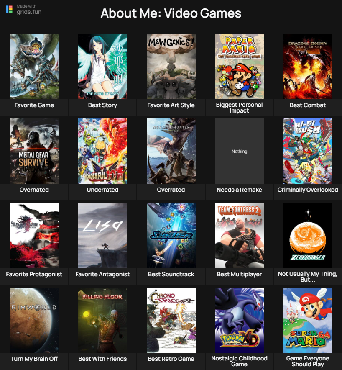Select the Metal Gear Survive cover
The image size is (342, 370).
click(34, 151)
